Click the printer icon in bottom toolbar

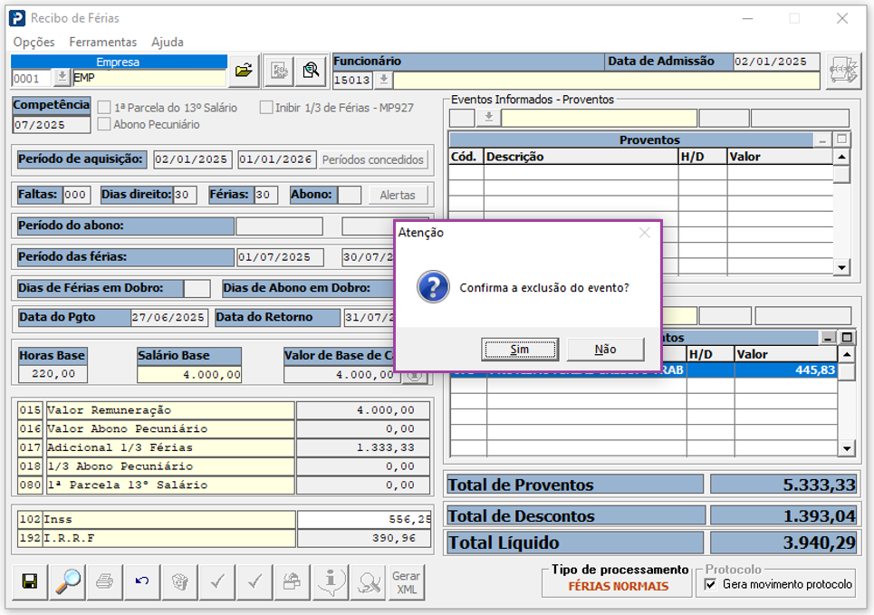[x=105, y=581]
